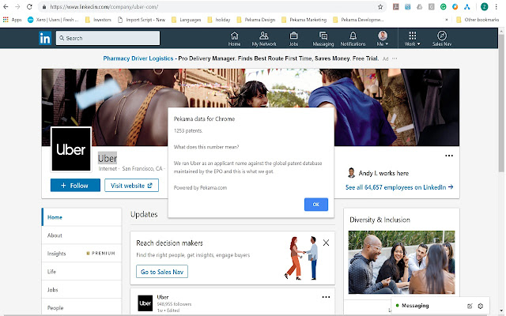The width and height of the screenshot is (506, 316).
Task: Open Other bookmarks folder
Action: coord(478,20)
